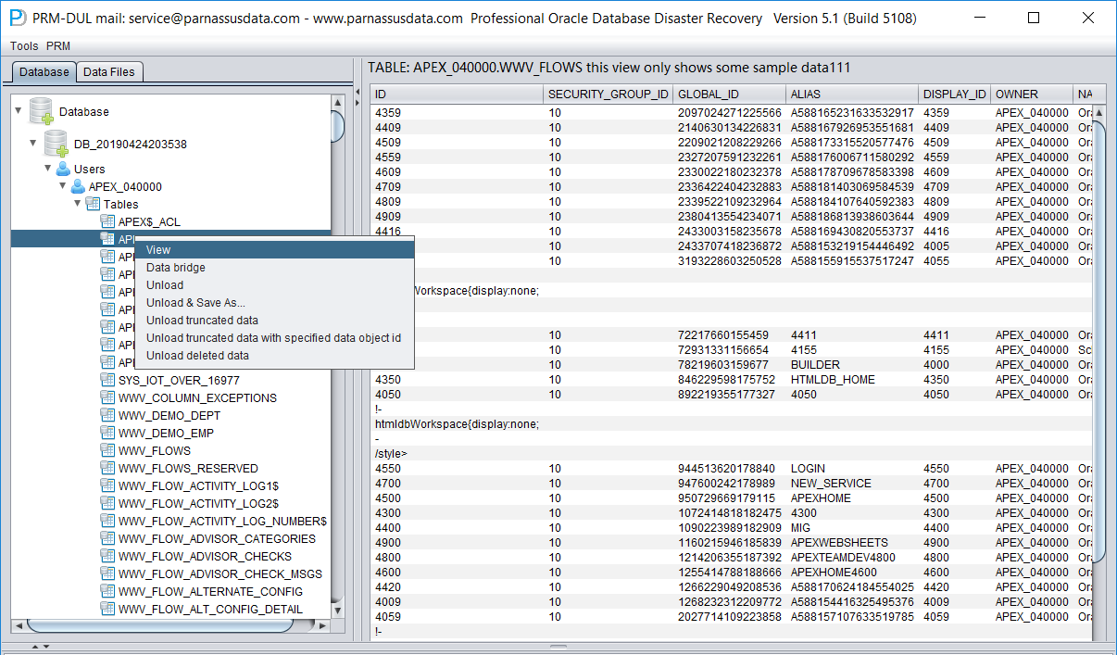Viewport: 1117px width, 655px height.
Task: Click the WWV_FLOW_ADVISOR_CATEGORIES table icon
Action: 107,538
